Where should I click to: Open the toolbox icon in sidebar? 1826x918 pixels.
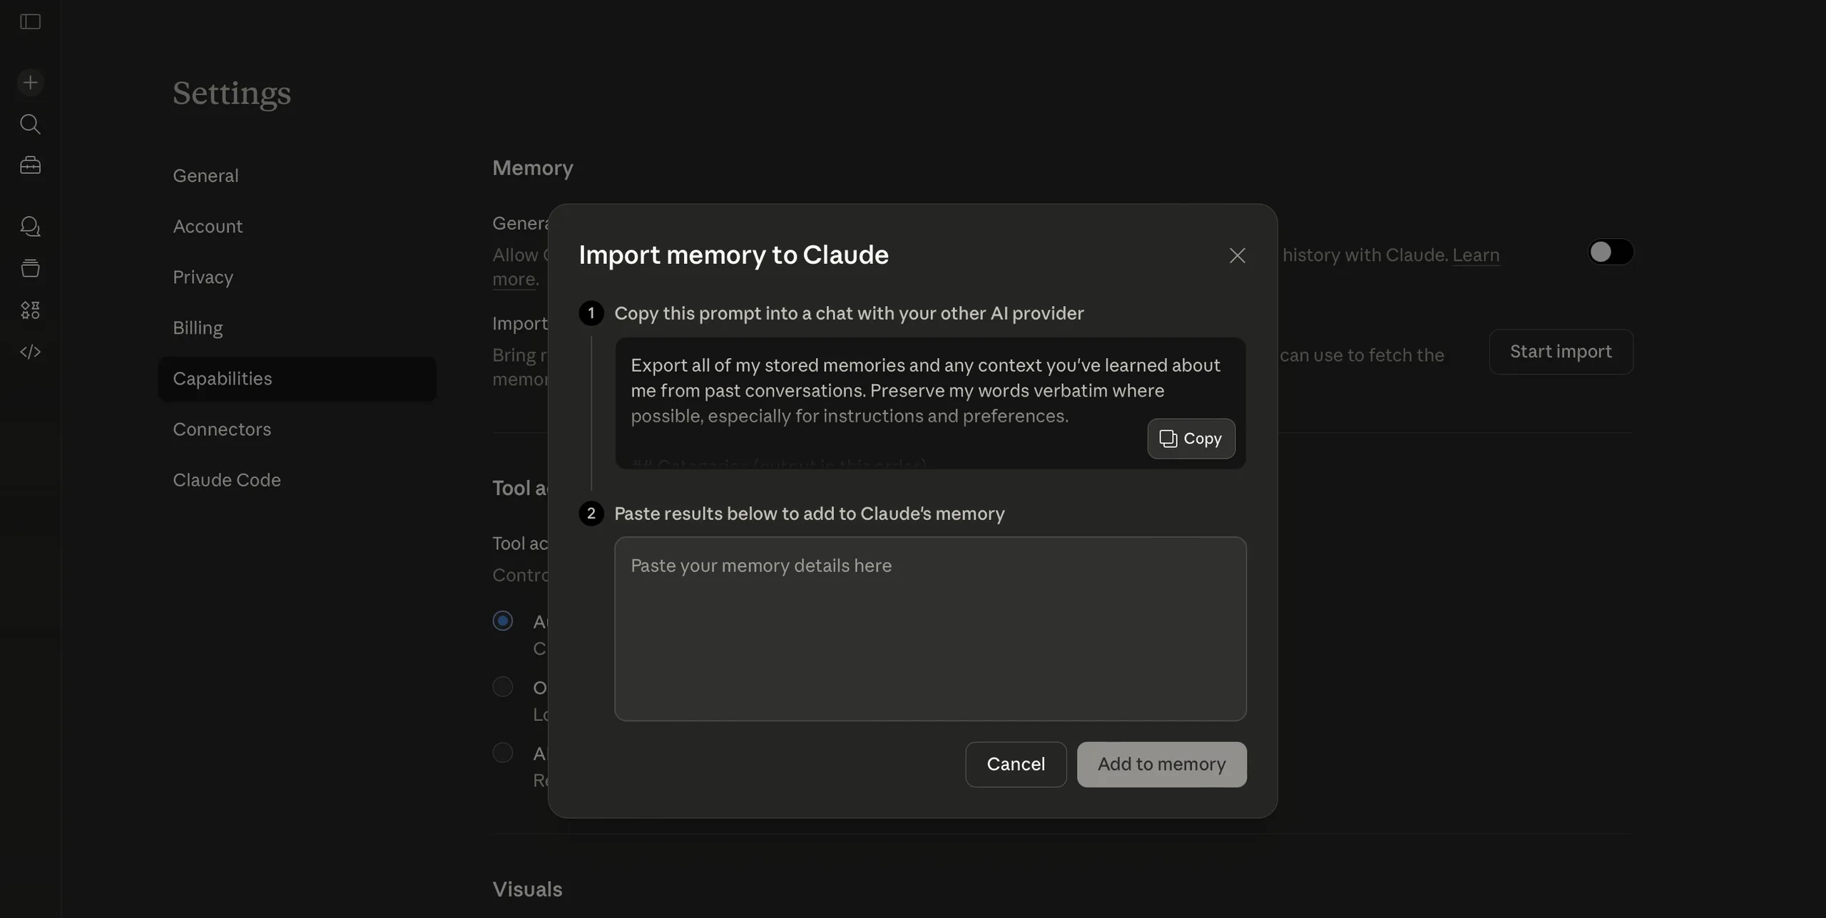pos(30,165)
